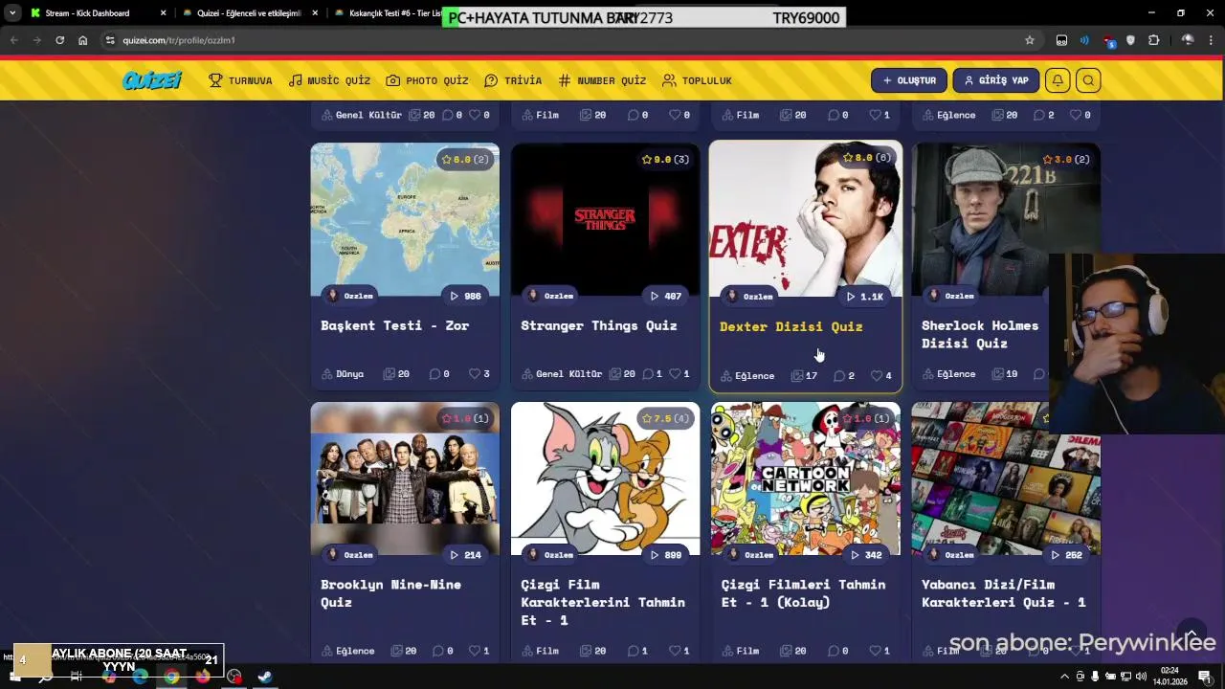Open Yabancı Dizi/Film Karakterleri Quiz title
Viewport: 1225px width, 689px height.
pos(1003,593)
